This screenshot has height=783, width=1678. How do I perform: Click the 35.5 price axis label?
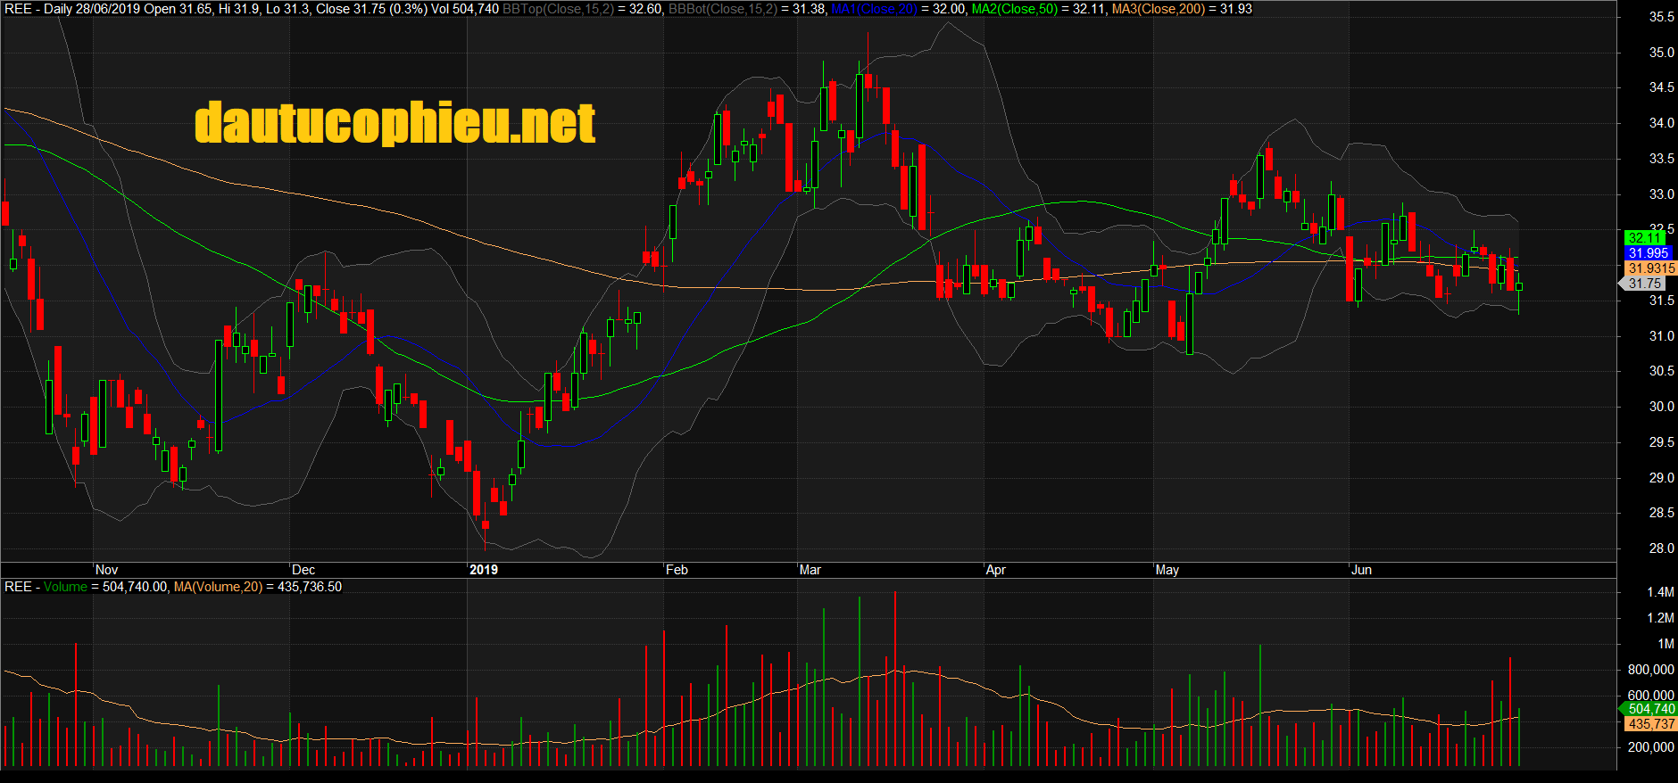1662,17
